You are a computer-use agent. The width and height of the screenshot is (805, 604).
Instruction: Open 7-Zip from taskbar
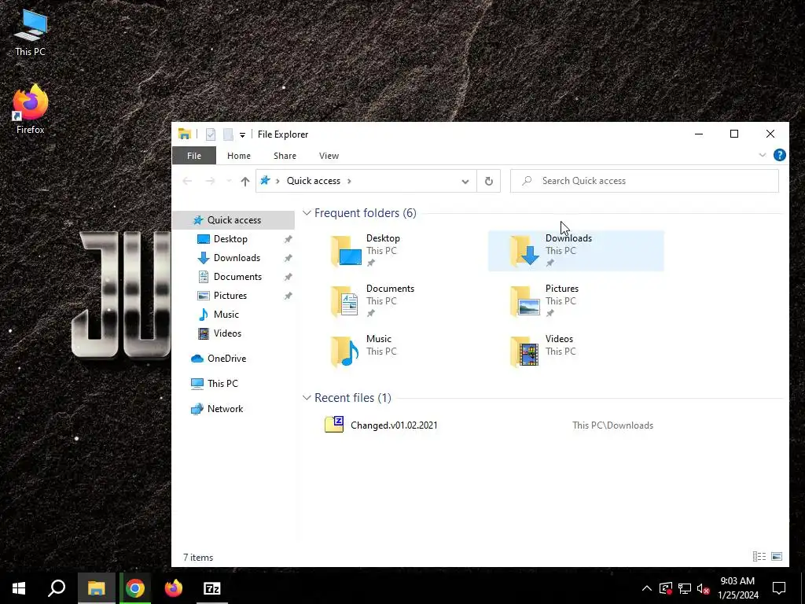click(x=212, y=588)
